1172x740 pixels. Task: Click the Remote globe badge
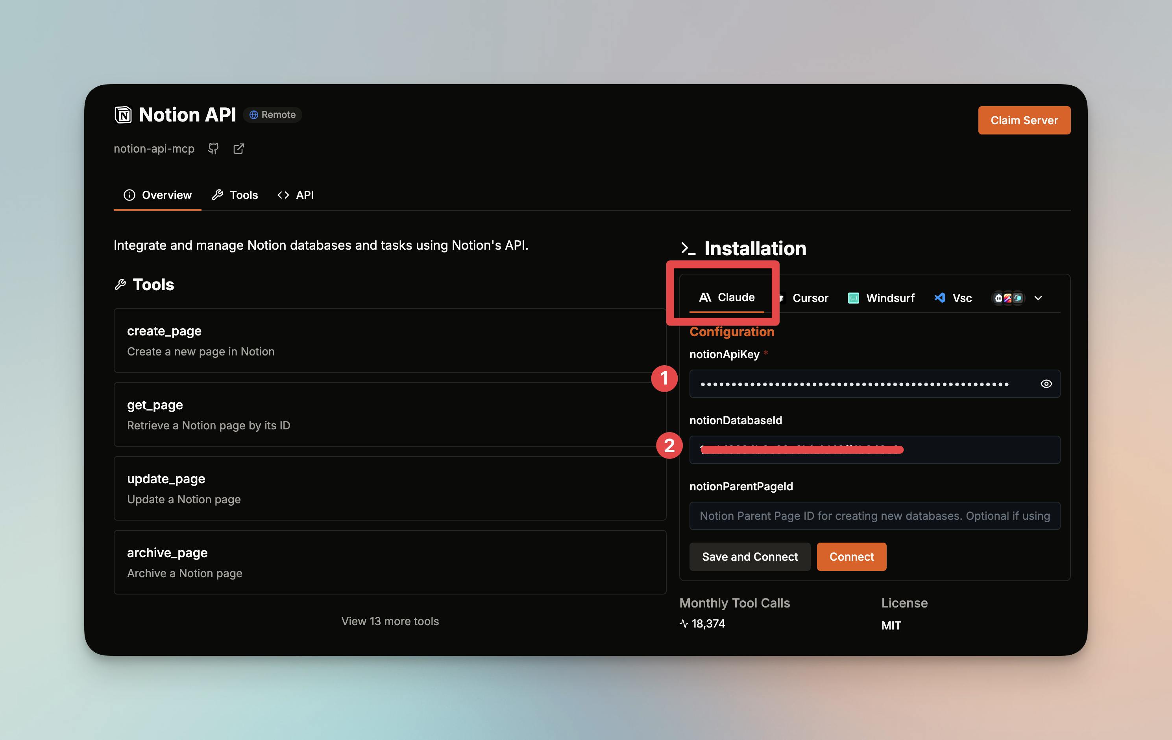pyautogui.click(x=273, y=115)
